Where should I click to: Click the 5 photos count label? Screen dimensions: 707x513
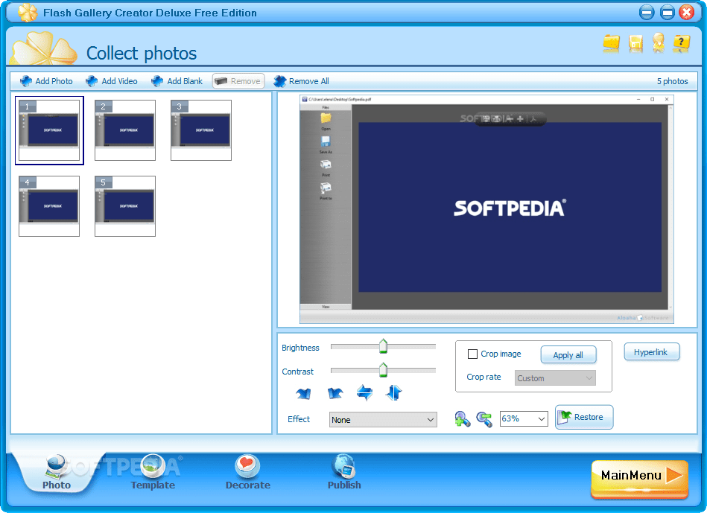click(672, 81)
